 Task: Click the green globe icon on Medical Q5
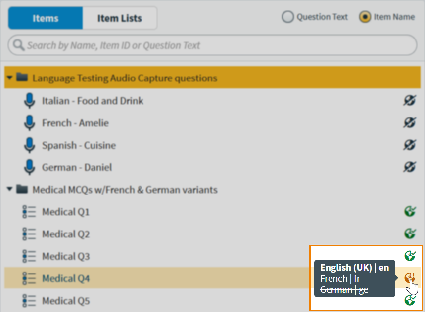410,300
